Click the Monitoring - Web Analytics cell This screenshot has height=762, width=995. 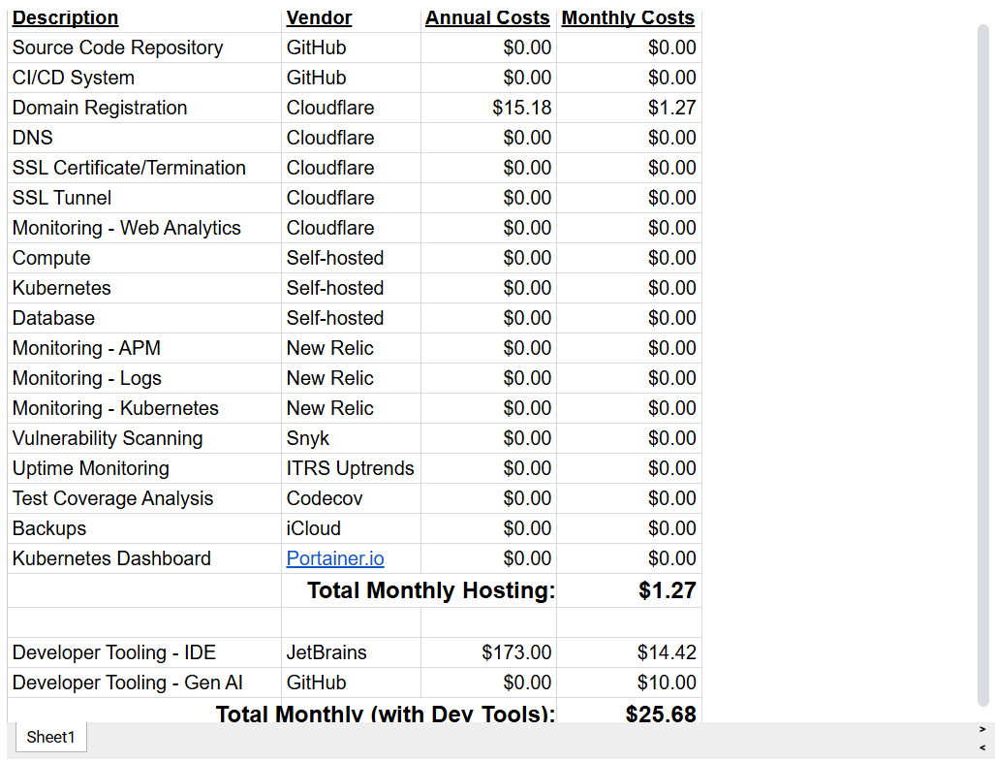(x=144, y=228)
